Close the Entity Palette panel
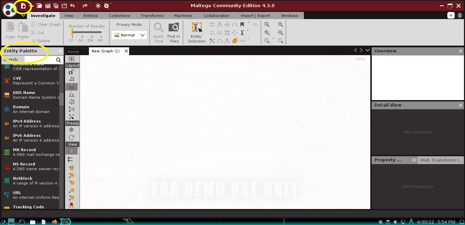 (60, 51)
